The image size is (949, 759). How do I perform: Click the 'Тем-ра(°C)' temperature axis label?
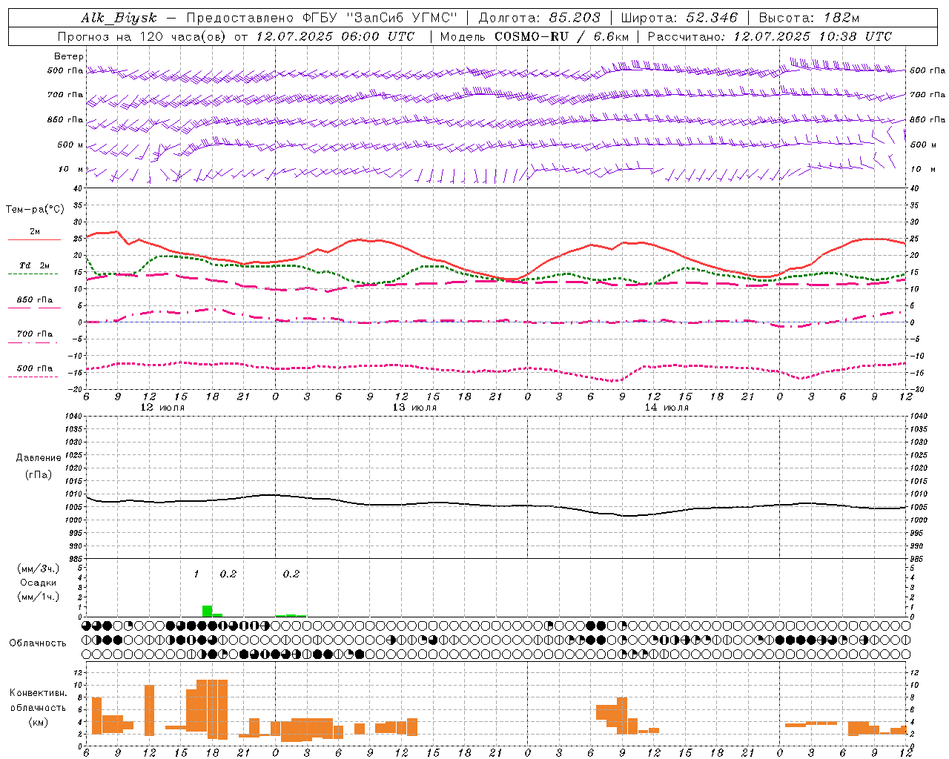click(x=35, y=210)
